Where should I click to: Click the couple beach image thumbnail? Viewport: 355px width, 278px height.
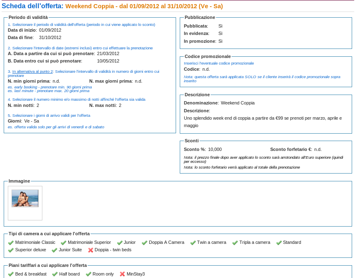click(25, 198)
